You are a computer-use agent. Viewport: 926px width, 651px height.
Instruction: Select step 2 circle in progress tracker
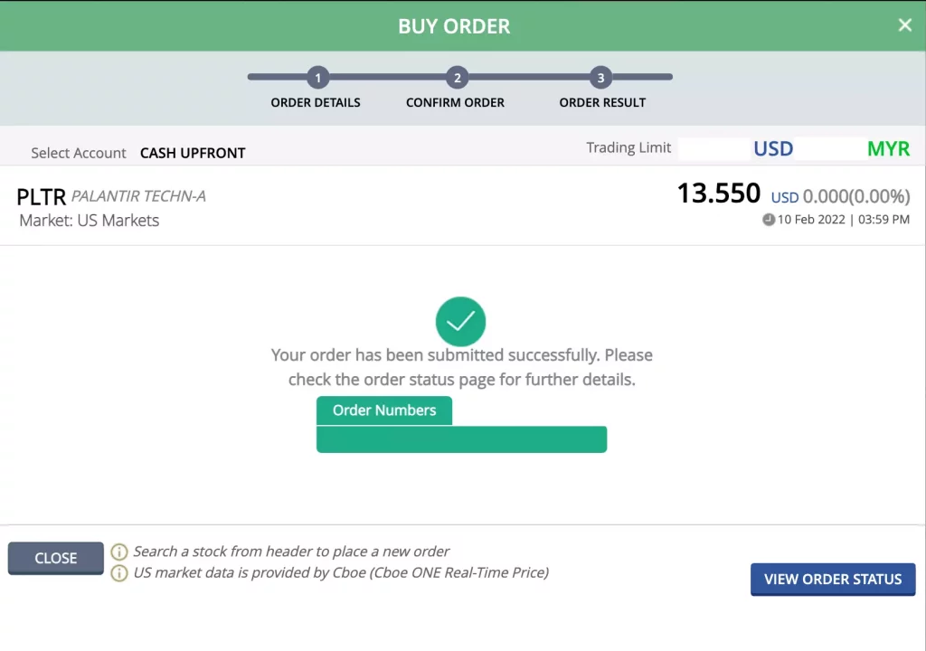pyautogui.click(x=457, y=78)
